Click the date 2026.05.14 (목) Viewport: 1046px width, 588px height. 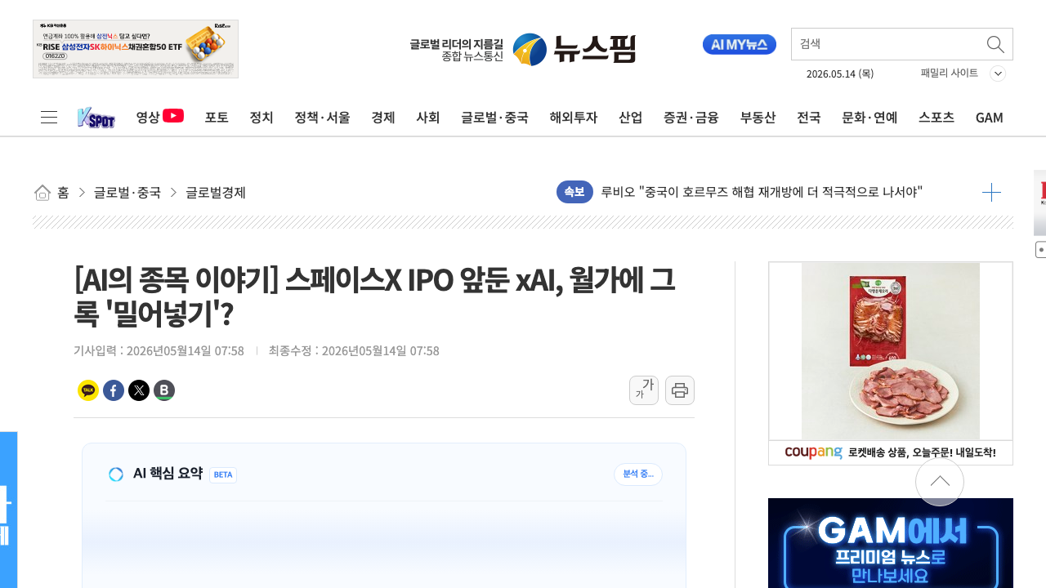tap(840, 73)
